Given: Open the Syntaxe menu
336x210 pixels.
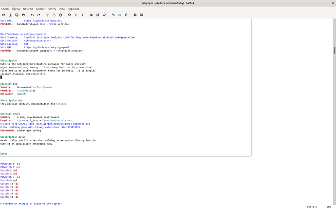Looking at the screenshot, I should (x=40, y=9).
